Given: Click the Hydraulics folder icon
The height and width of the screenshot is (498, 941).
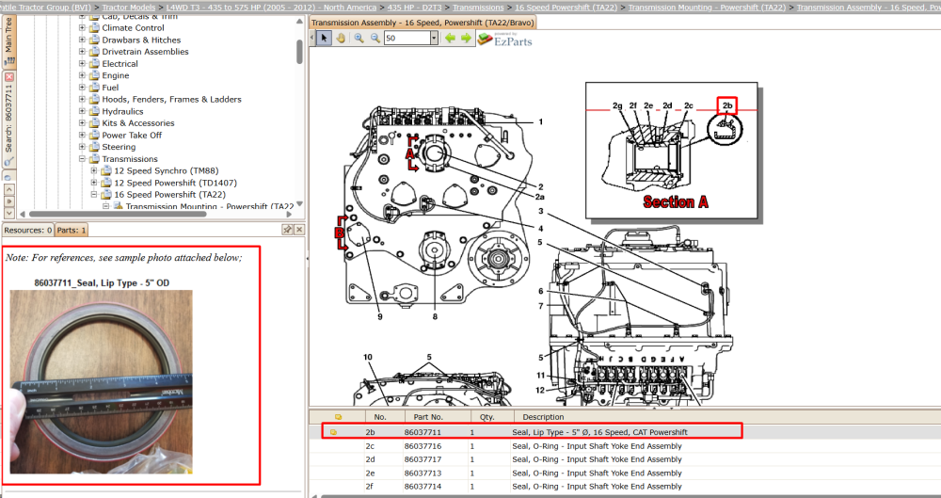Looking at the screenshot, I should pyautogui.click(x=94, y=111).
